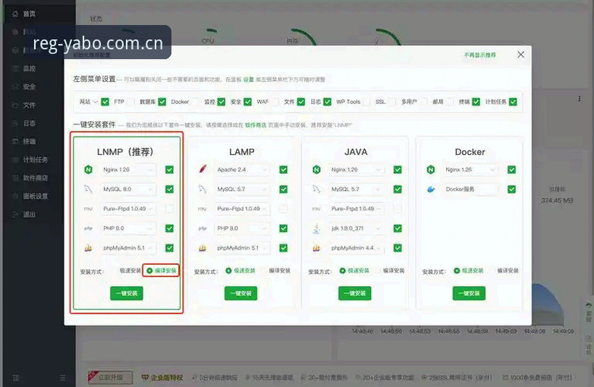
Task: Uncheck Docker服务 checkbox in Docker card
Action: coord(512,189)
